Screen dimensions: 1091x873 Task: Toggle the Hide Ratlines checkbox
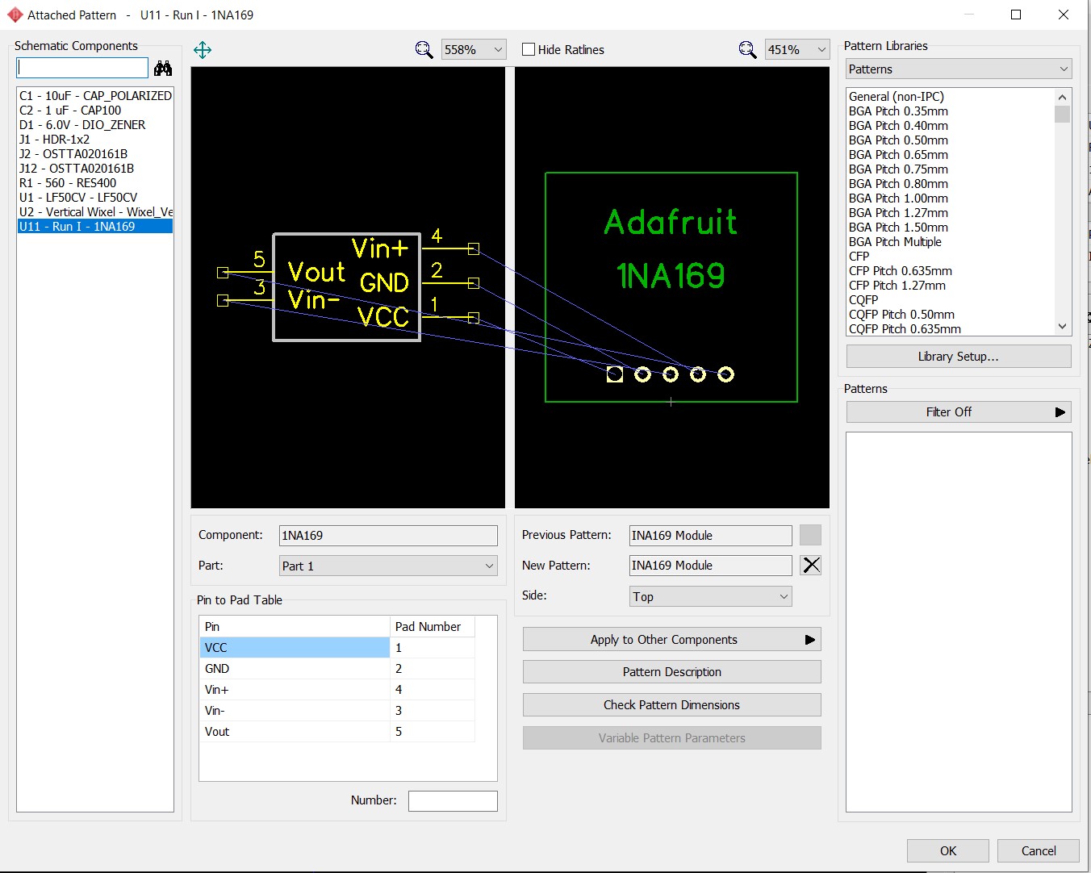point(529,49)
